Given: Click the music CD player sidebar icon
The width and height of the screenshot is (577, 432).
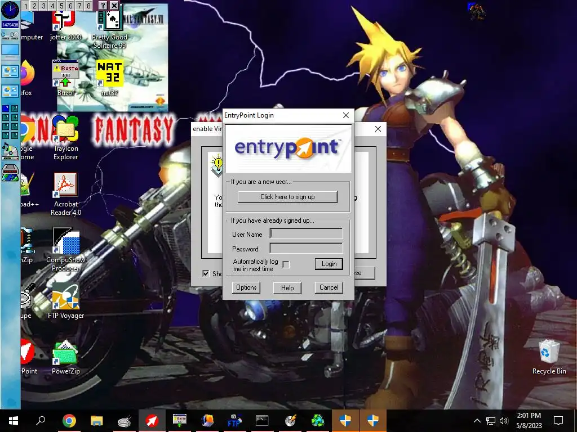Looking at the screenshot, I should click(x=10, y=152).
